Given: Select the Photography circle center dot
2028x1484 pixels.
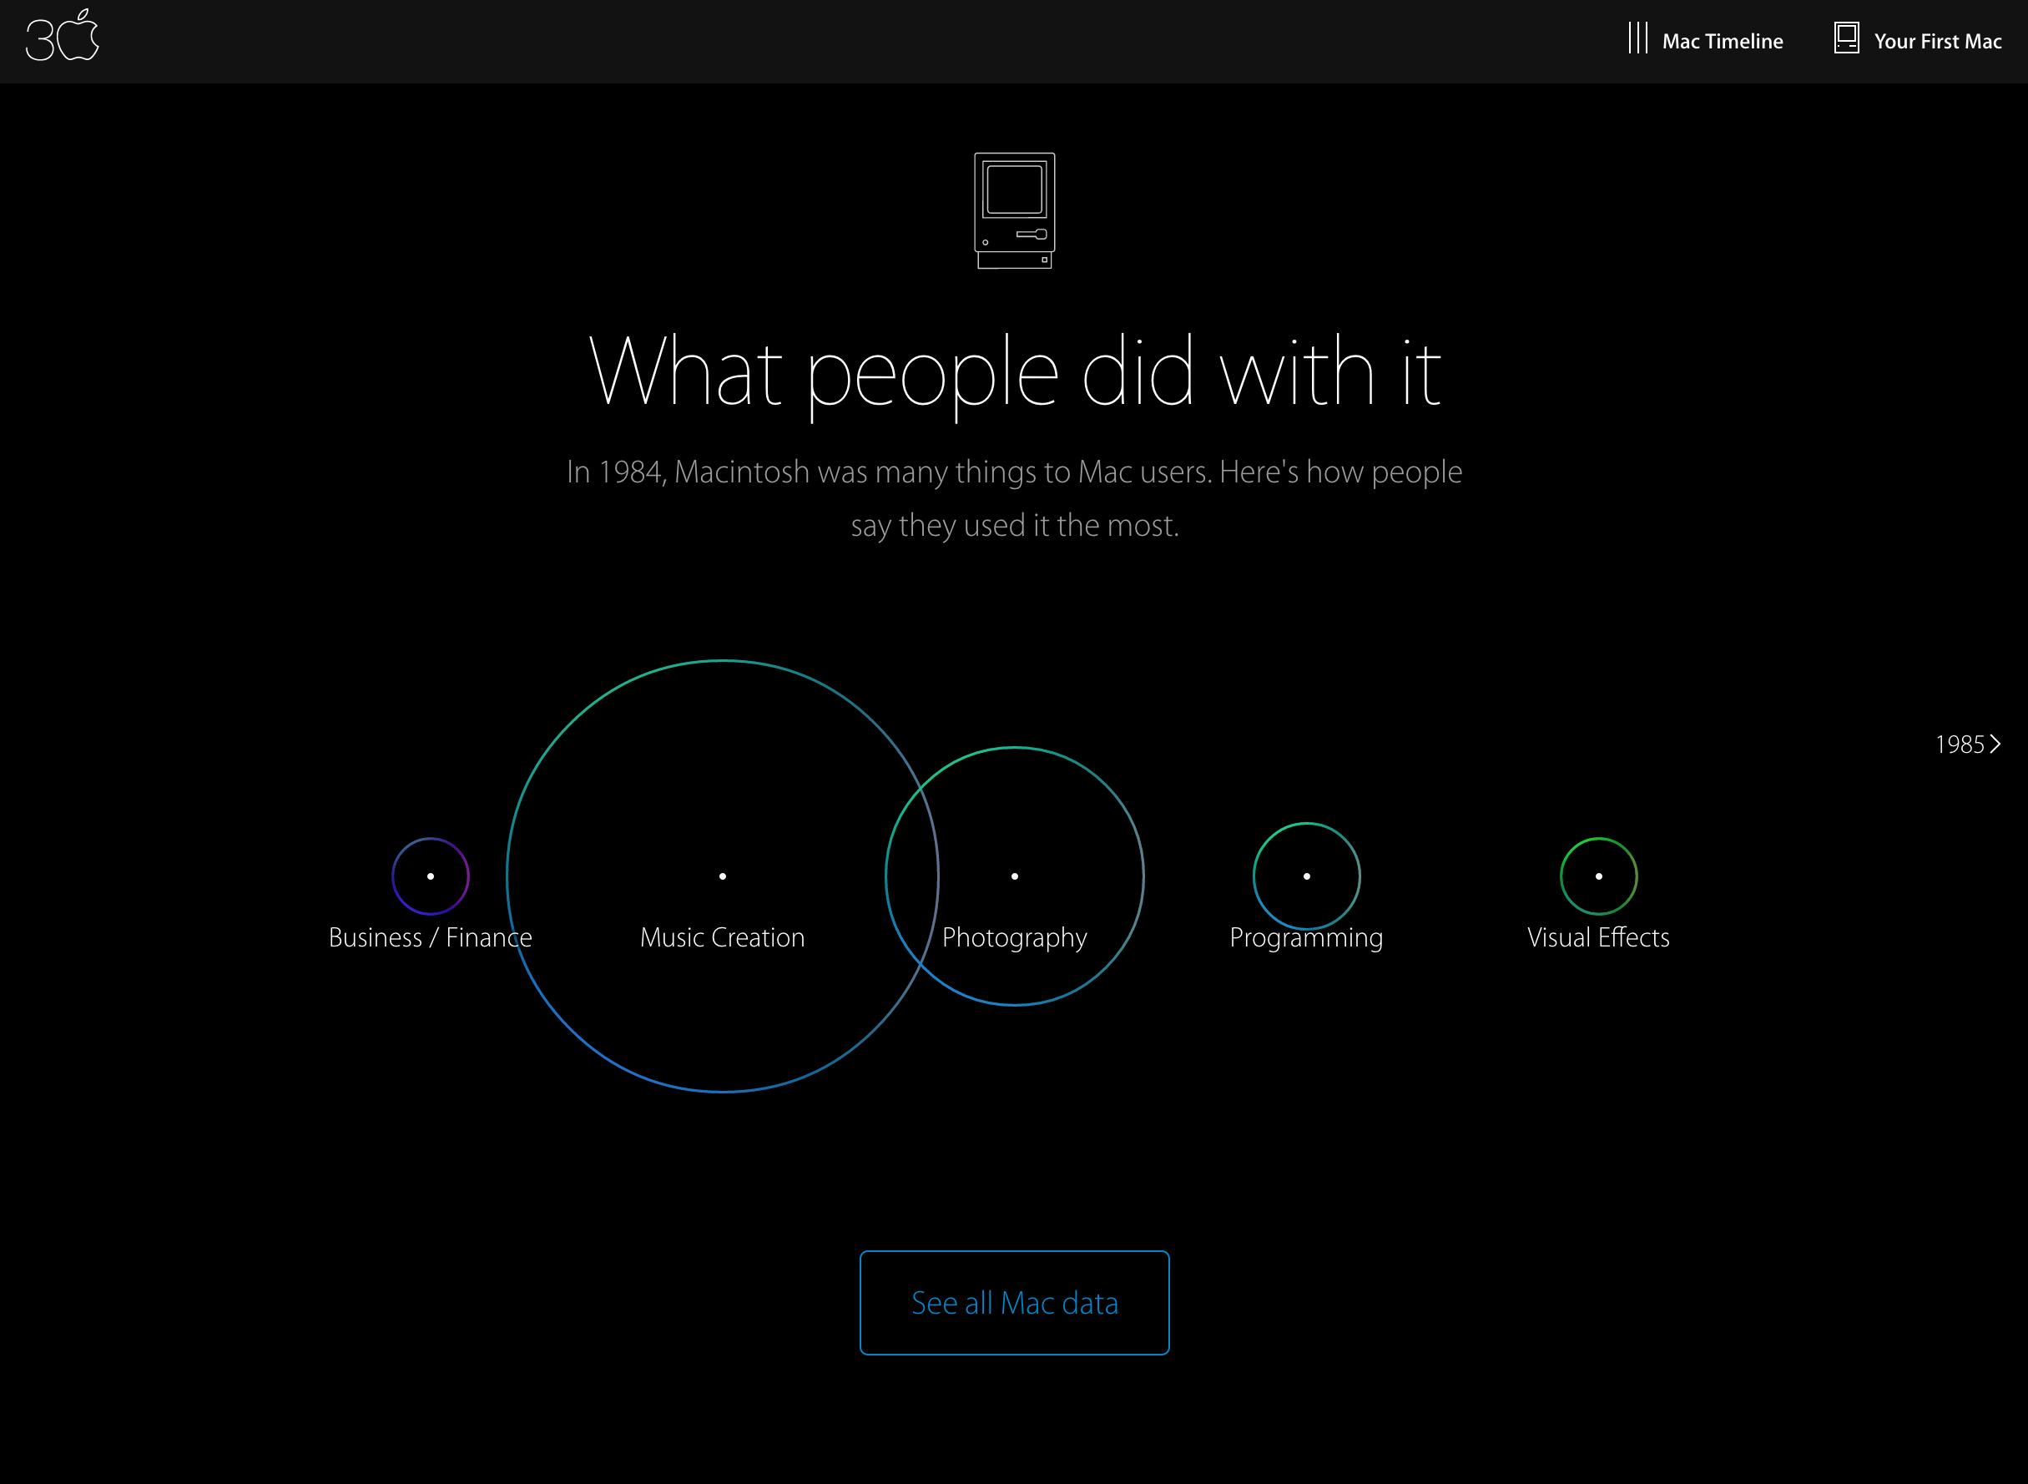Looking at the screenshot, I should coord(1014,876).
